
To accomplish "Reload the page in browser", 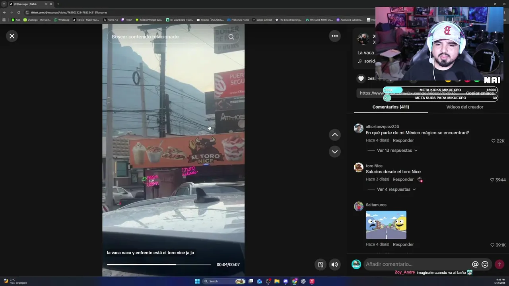I will (x=18, y=12).
